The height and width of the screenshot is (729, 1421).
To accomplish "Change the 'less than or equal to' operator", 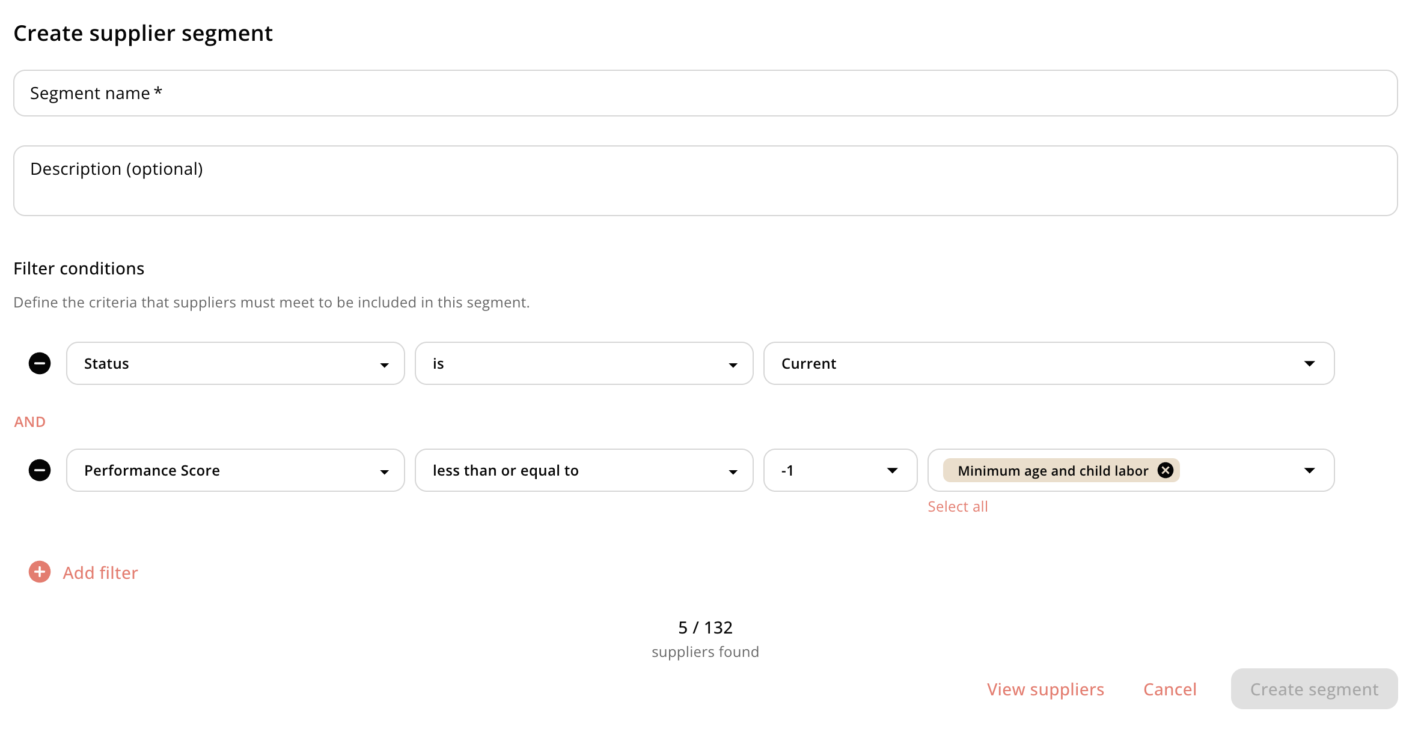I will tap(583, 470).
